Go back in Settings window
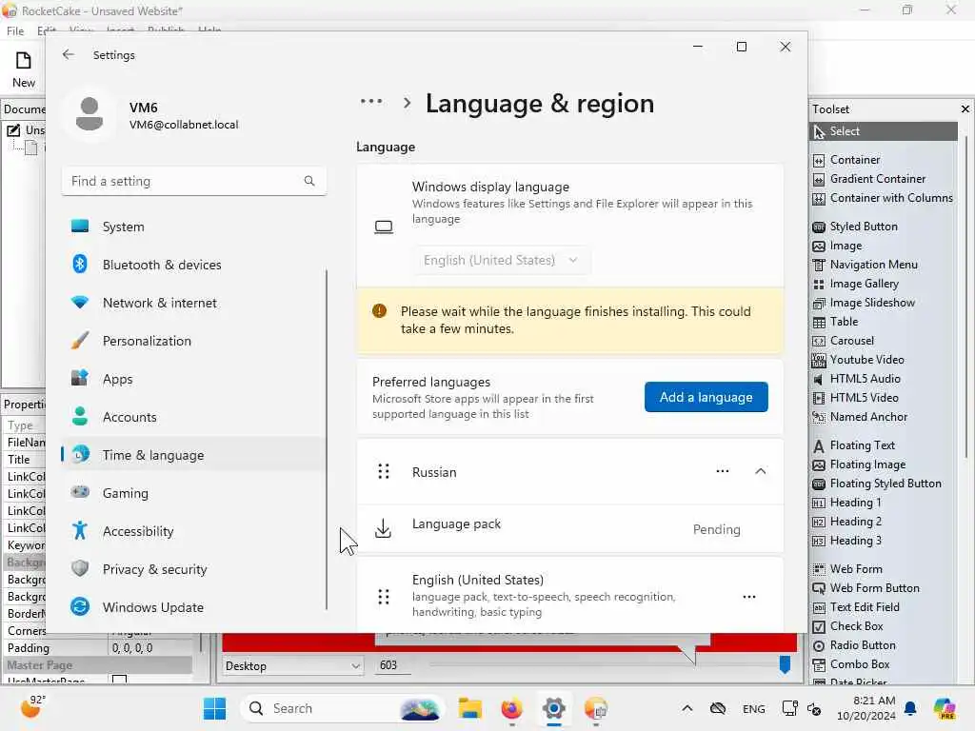The height and width of the screenshot is (731, 975). click(69, 54)
